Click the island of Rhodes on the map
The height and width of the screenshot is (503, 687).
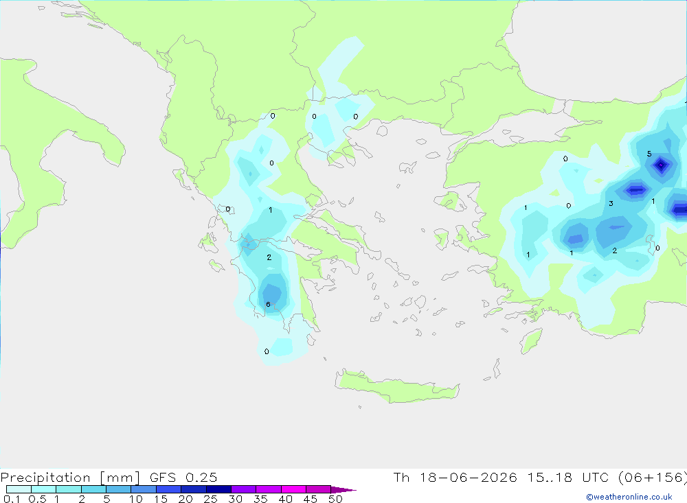pyautogui.click(x=531, y=341)
